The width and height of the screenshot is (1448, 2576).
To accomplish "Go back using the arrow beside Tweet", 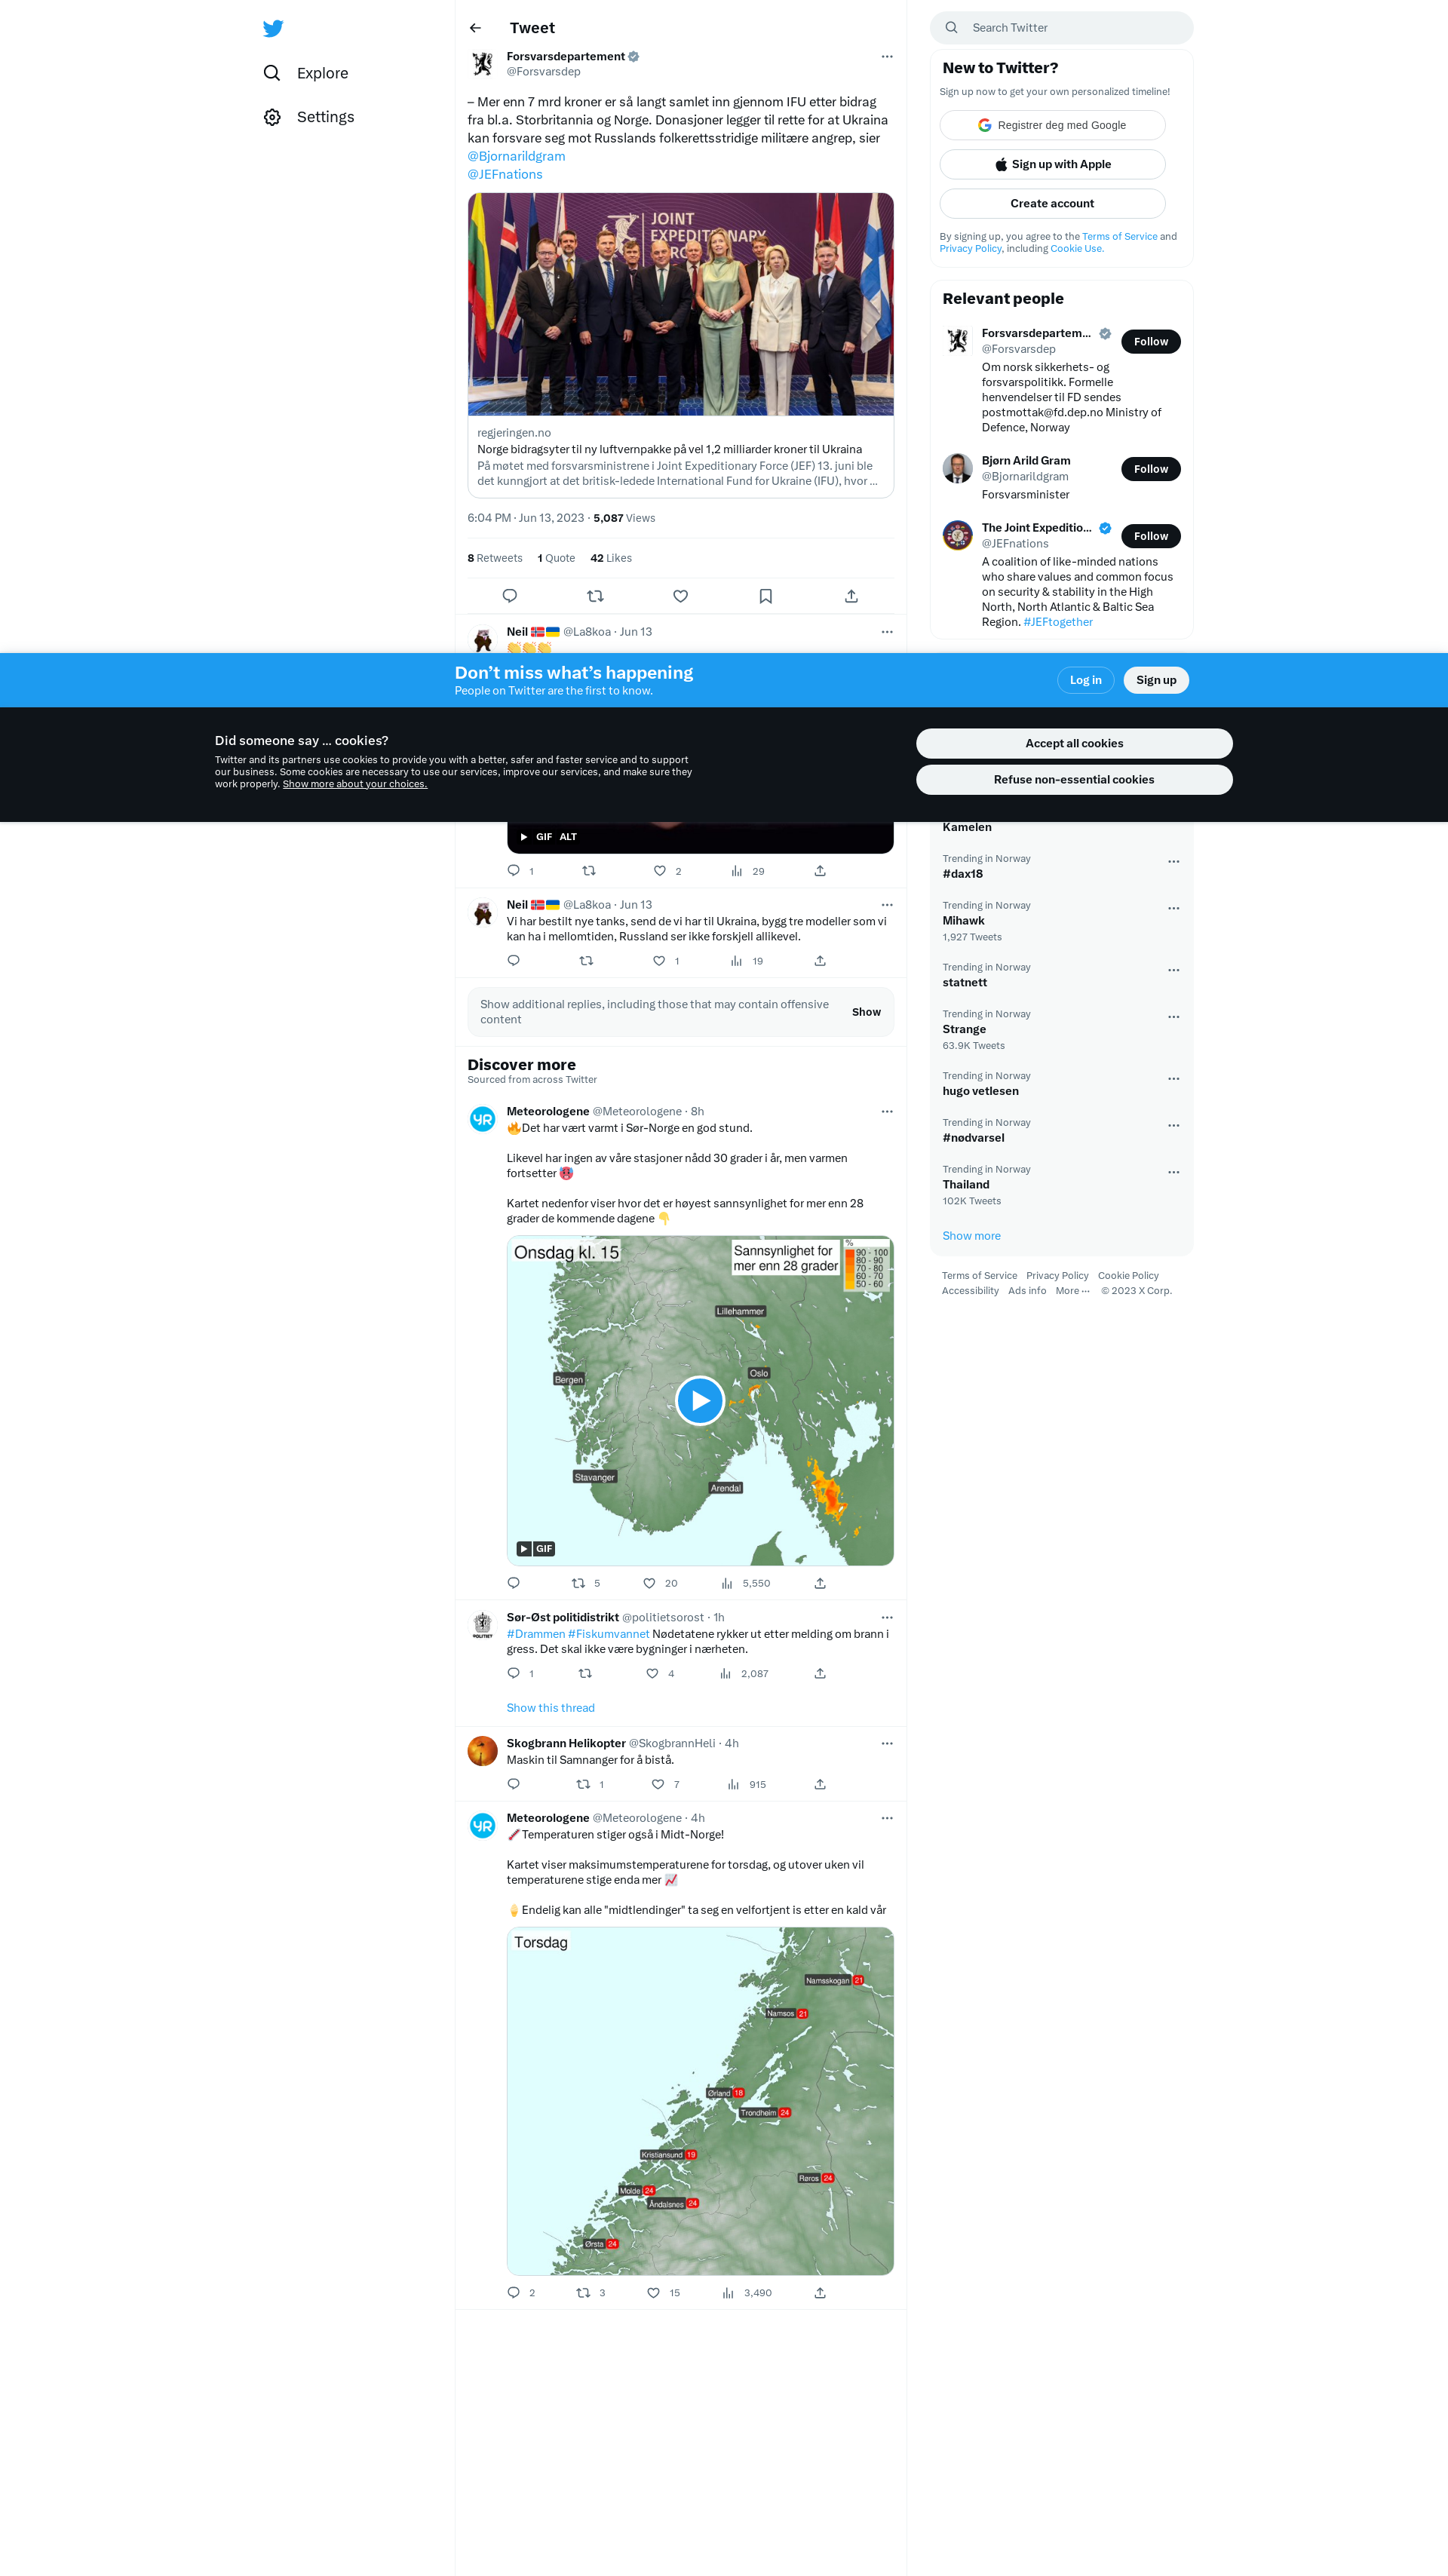I will coord(476,28).
